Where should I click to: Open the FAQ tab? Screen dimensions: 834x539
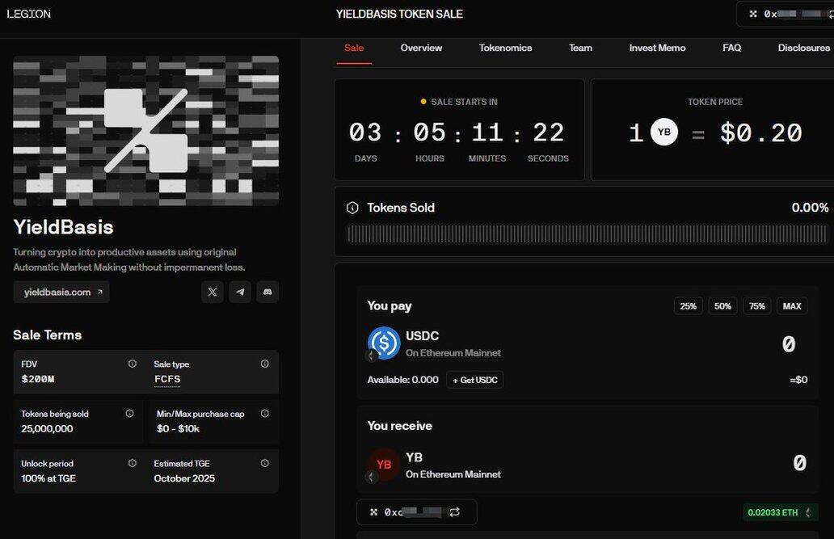coord(732,48)
